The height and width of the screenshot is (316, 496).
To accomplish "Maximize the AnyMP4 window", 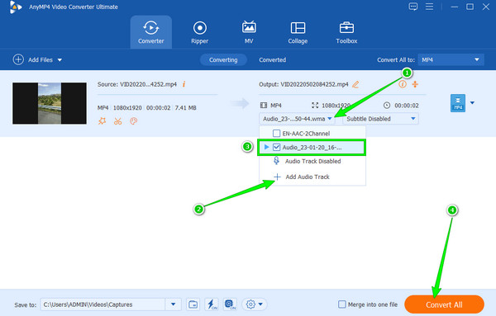I will pos(470,7).
